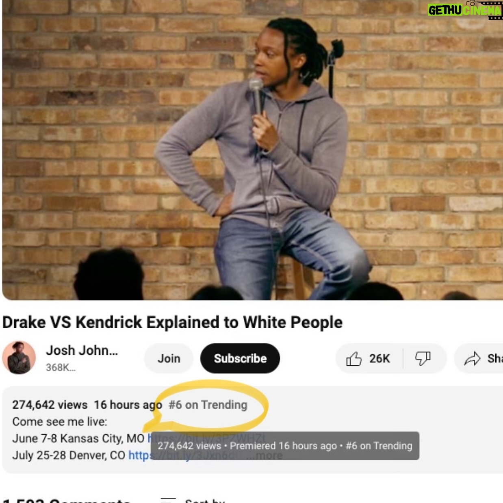
Task: Click the Josh John... channel name
Action: tap(82, 350)
